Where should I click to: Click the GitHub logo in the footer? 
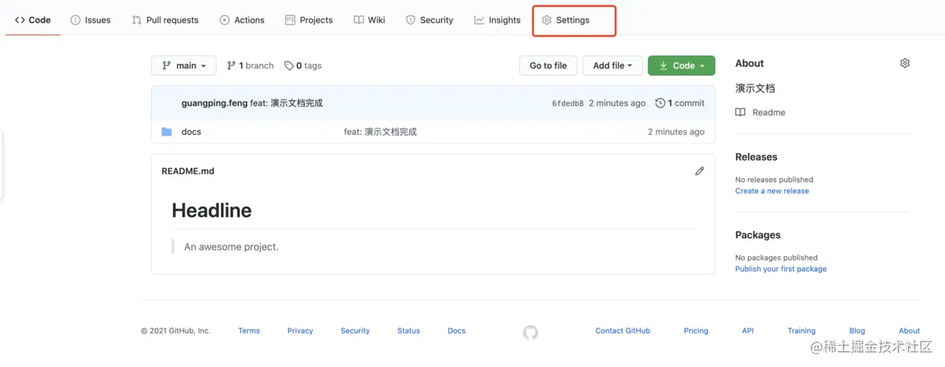(x=530, y=332)
